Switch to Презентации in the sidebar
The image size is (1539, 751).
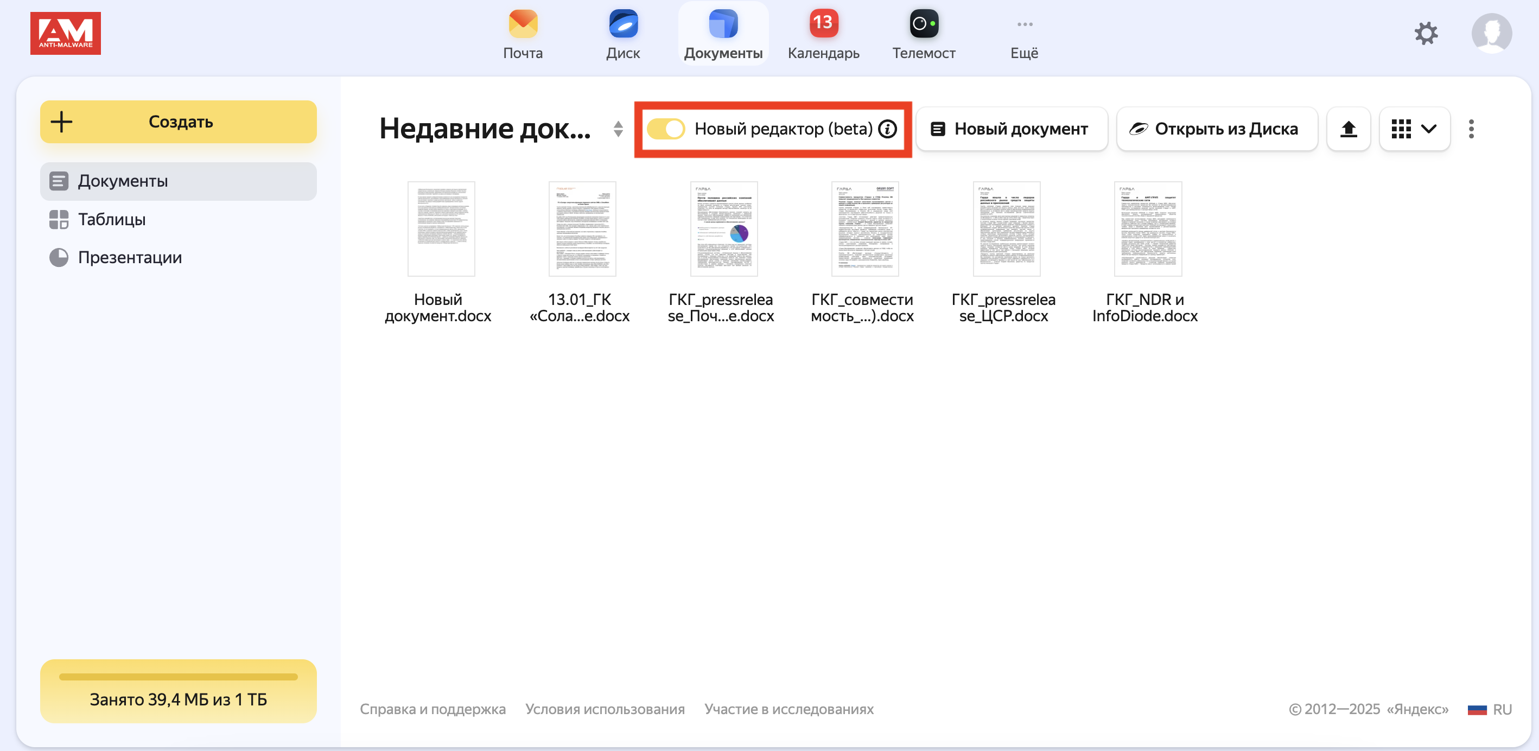pos(130,258)
